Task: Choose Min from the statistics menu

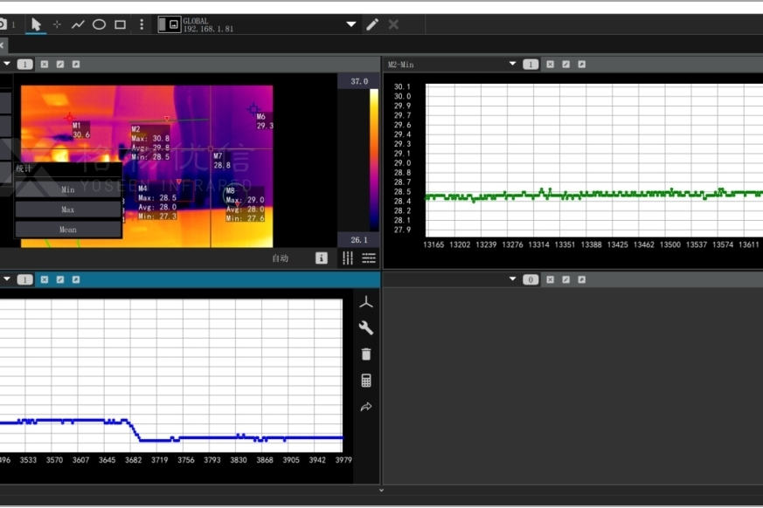Action: (68, 189)
